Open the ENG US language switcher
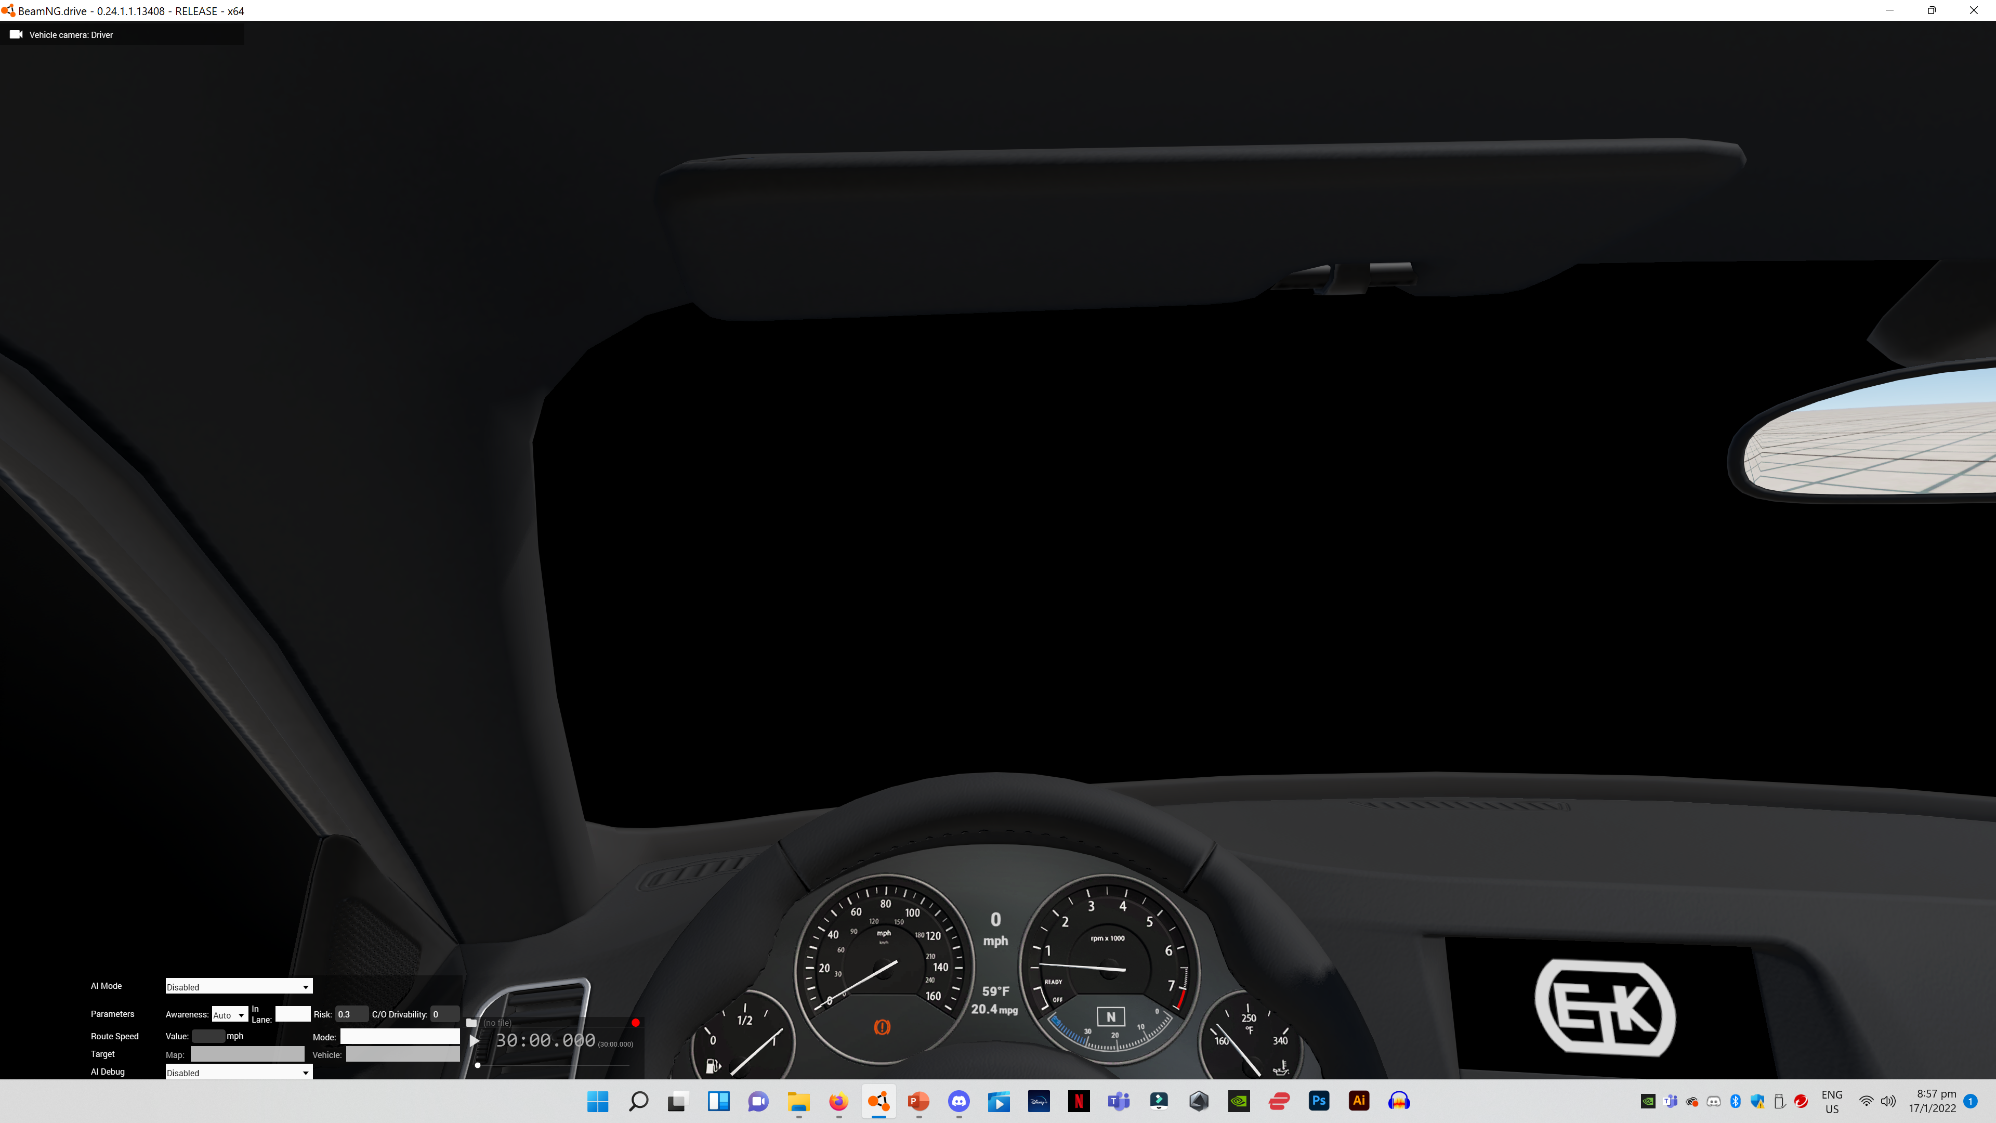Image resolution: width=1996 pixels, height=1123 pixels. [1832, 1101]
